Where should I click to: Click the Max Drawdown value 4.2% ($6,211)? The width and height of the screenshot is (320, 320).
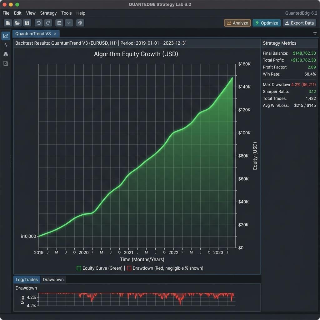tap(303, 84)
